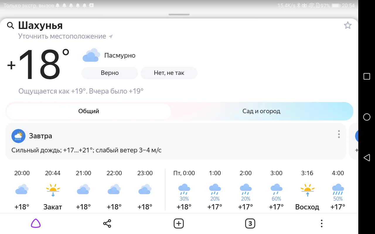This screenshot has width=375, height=234.
Task: Select the Общий tab
Action: [88, 111]
